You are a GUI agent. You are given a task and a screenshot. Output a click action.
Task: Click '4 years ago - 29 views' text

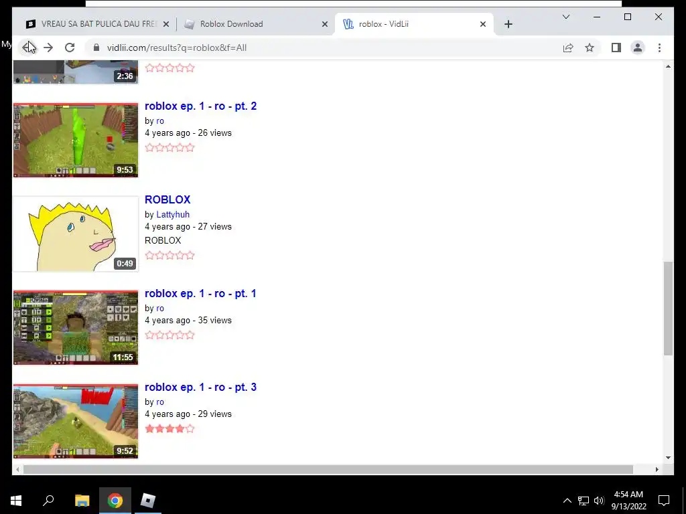(x=188, y=414)
